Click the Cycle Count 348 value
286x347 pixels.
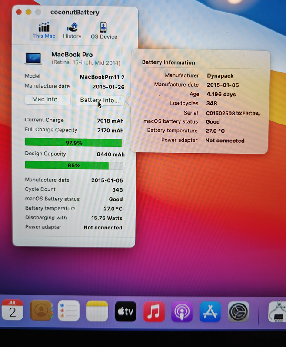coord(117,190)
